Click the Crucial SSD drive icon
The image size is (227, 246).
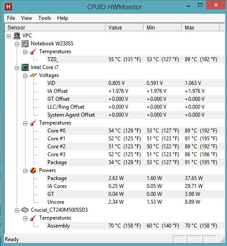[25, 210]
